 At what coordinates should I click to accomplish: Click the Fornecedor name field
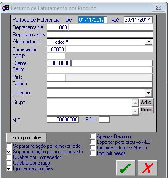pos(109,49)
